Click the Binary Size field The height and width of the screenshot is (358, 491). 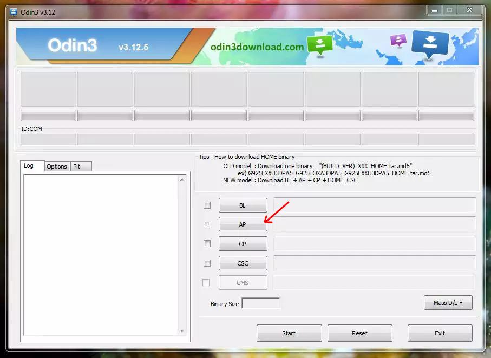(261, 303)
